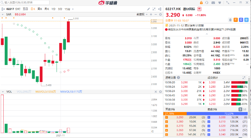
Task: Select the 周K weekly chart tab
Action: coord(40,9)
